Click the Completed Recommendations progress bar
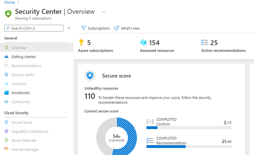 (x=189, y=146)
